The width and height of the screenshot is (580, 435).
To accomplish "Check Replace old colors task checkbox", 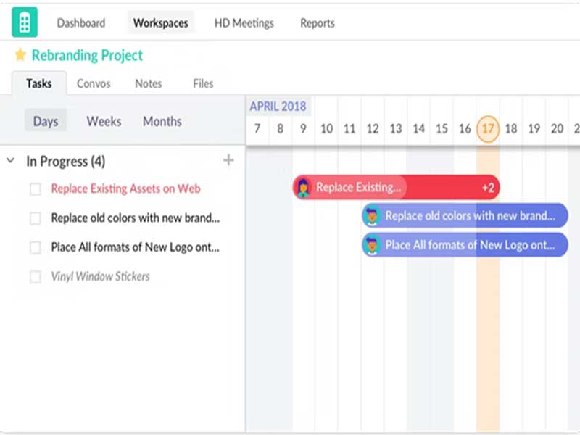I will [35, 218].
